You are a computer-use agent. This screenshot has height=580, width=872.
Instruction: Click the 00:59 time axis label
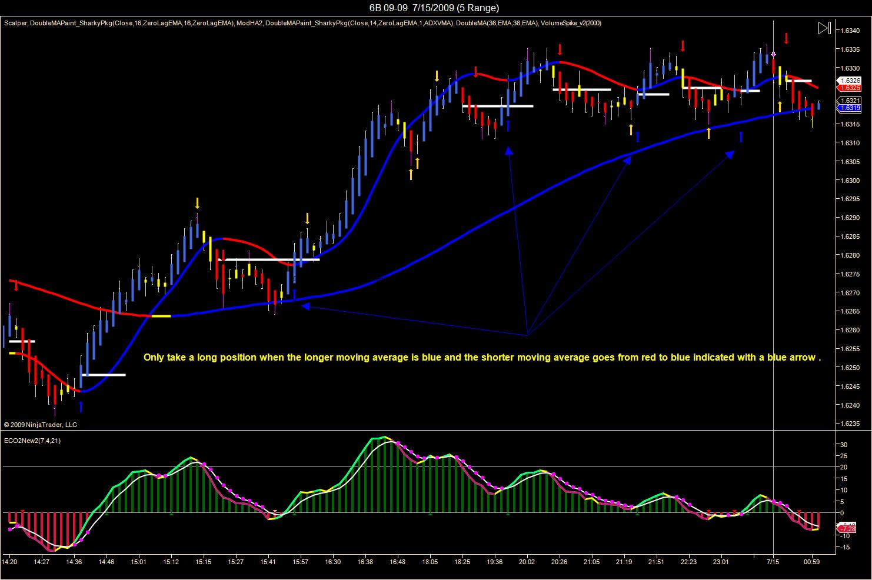click(x=812, y=562)
